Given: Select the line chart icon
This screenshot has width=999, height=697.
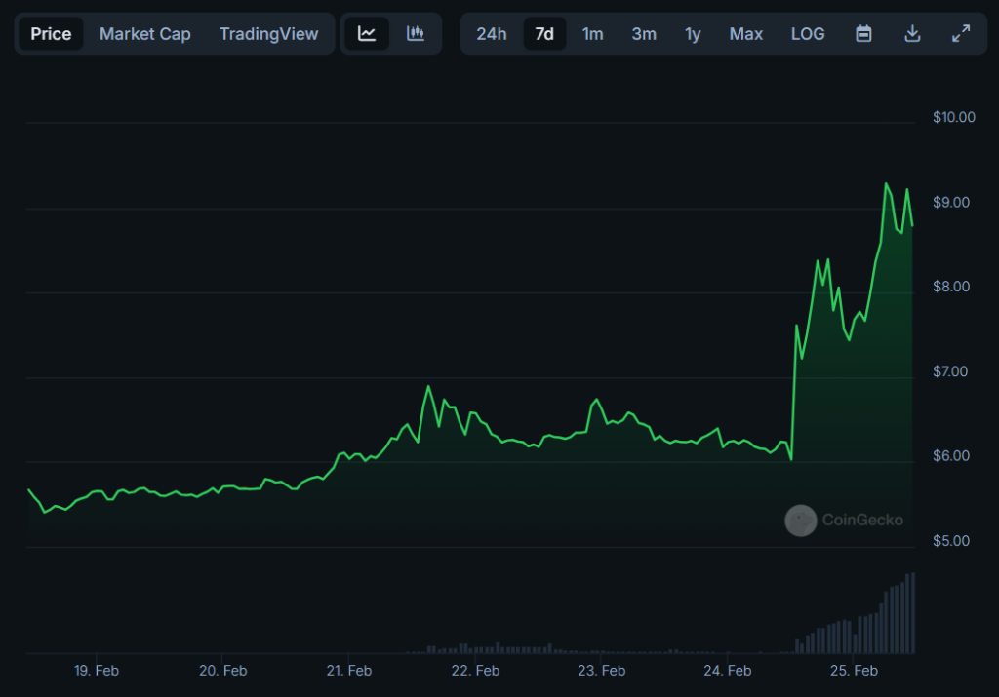Looking at the screenshot, I should pyautogui.click(x=367, y=34).
